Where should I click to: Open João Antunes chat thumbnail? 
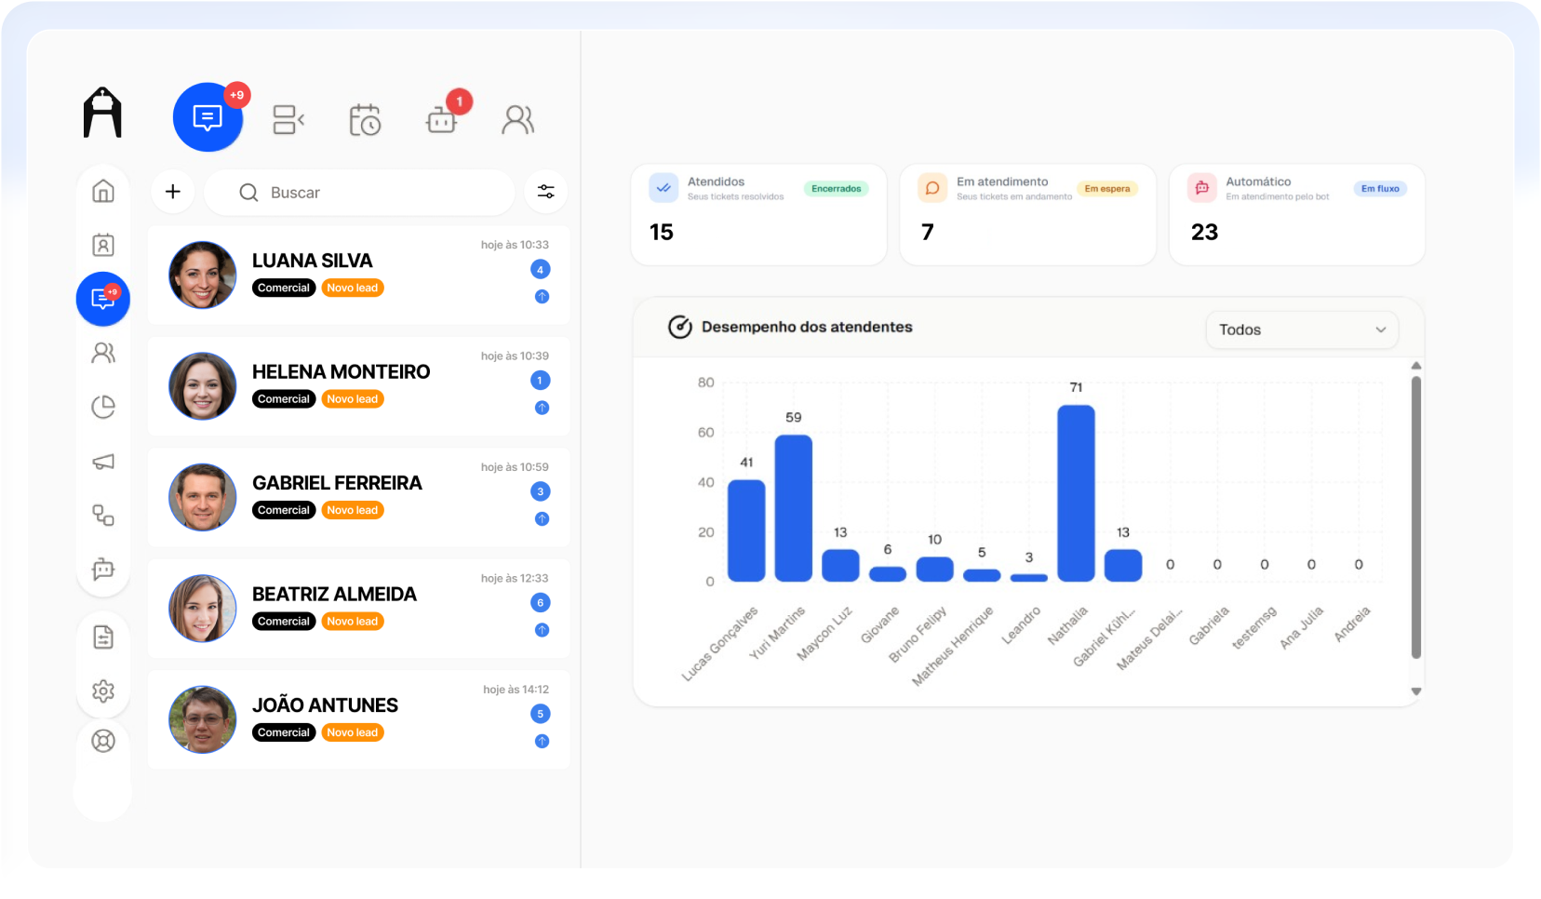[202, 719]
